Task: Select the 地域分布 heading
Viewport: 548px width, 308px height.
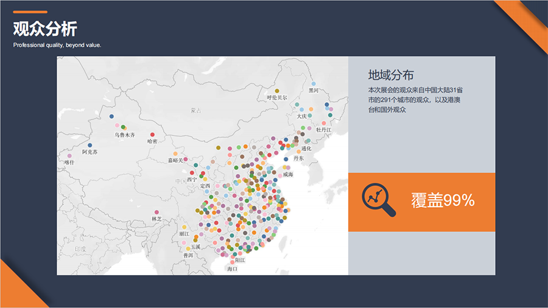Action: (x=391, y=75)
